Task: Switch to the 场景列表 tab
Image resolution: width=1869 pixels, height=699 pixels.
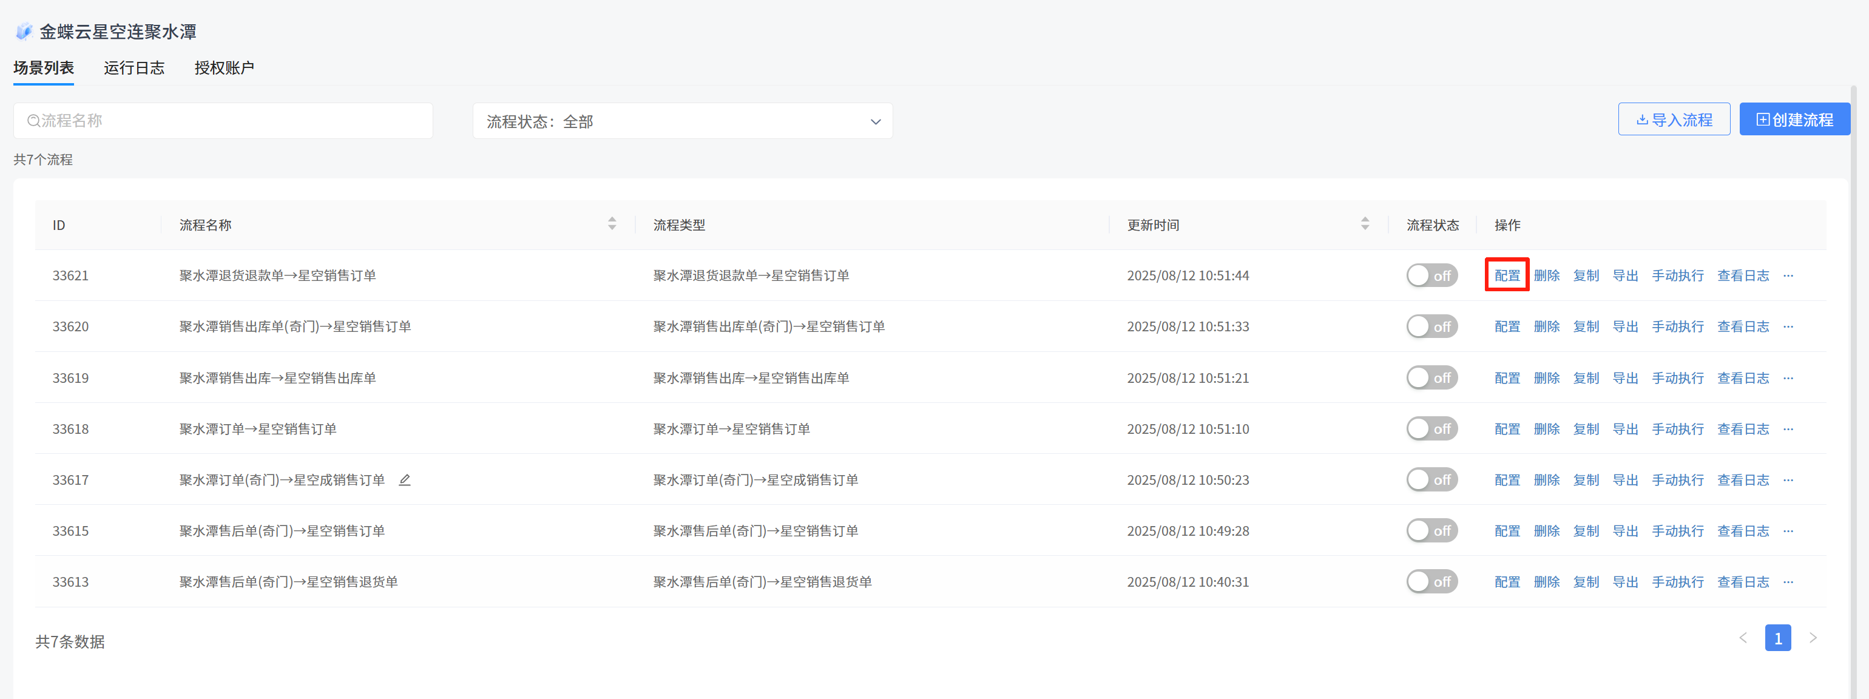Action: point(44,68)
